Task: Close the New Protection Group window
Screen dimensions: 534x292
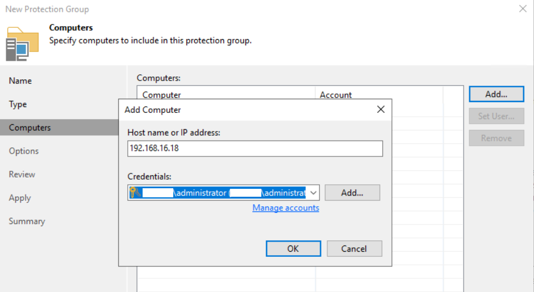Action: coord(523,9)
